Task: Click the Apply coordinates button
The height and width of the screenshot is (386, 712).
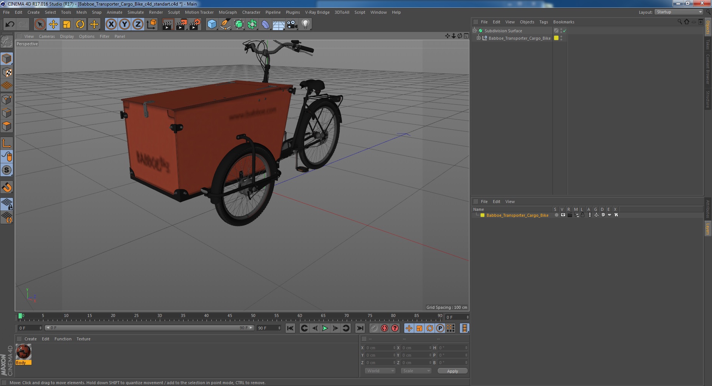Action: (452, 371)
